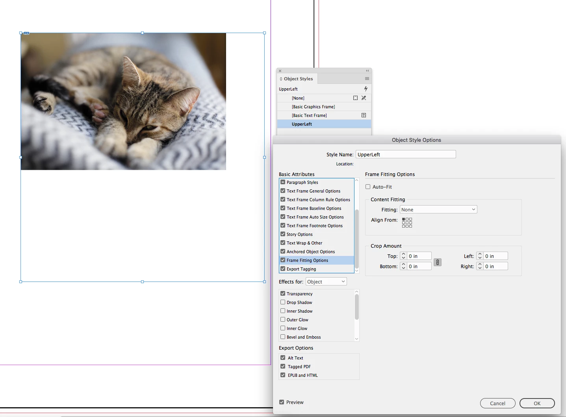Click the clear overrides icon beside [None]

click(364, 98)
